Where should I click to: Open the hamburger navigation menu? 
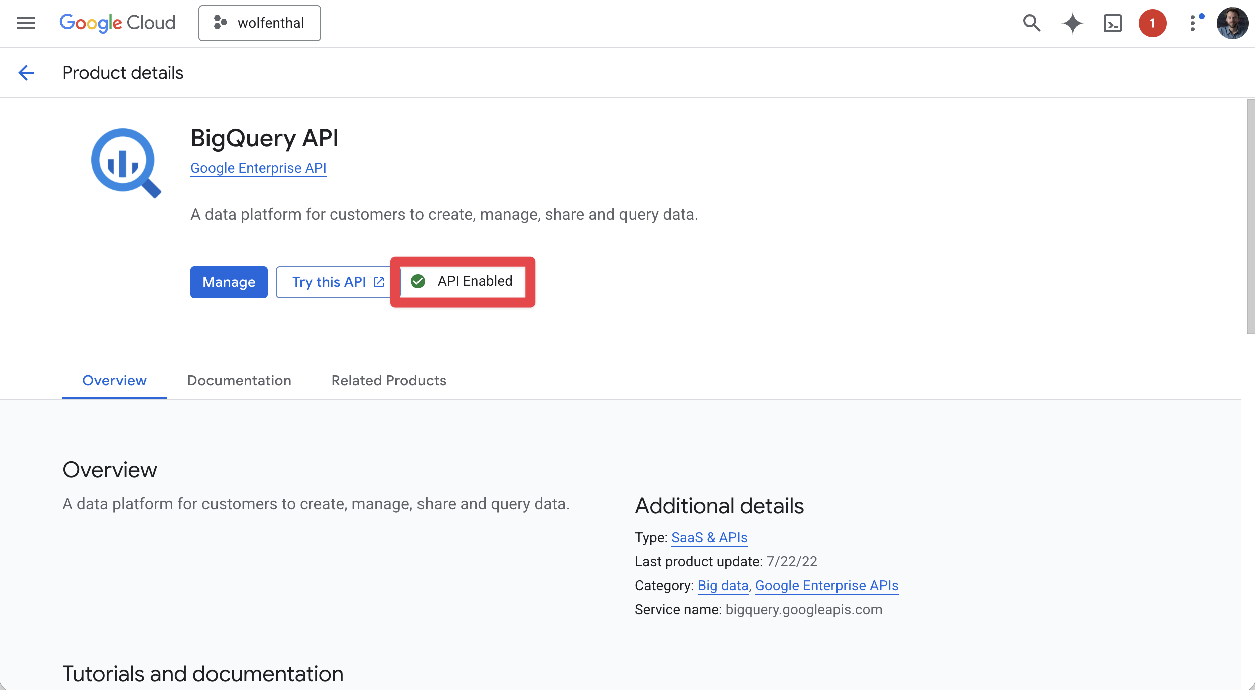tap(26, 23)
